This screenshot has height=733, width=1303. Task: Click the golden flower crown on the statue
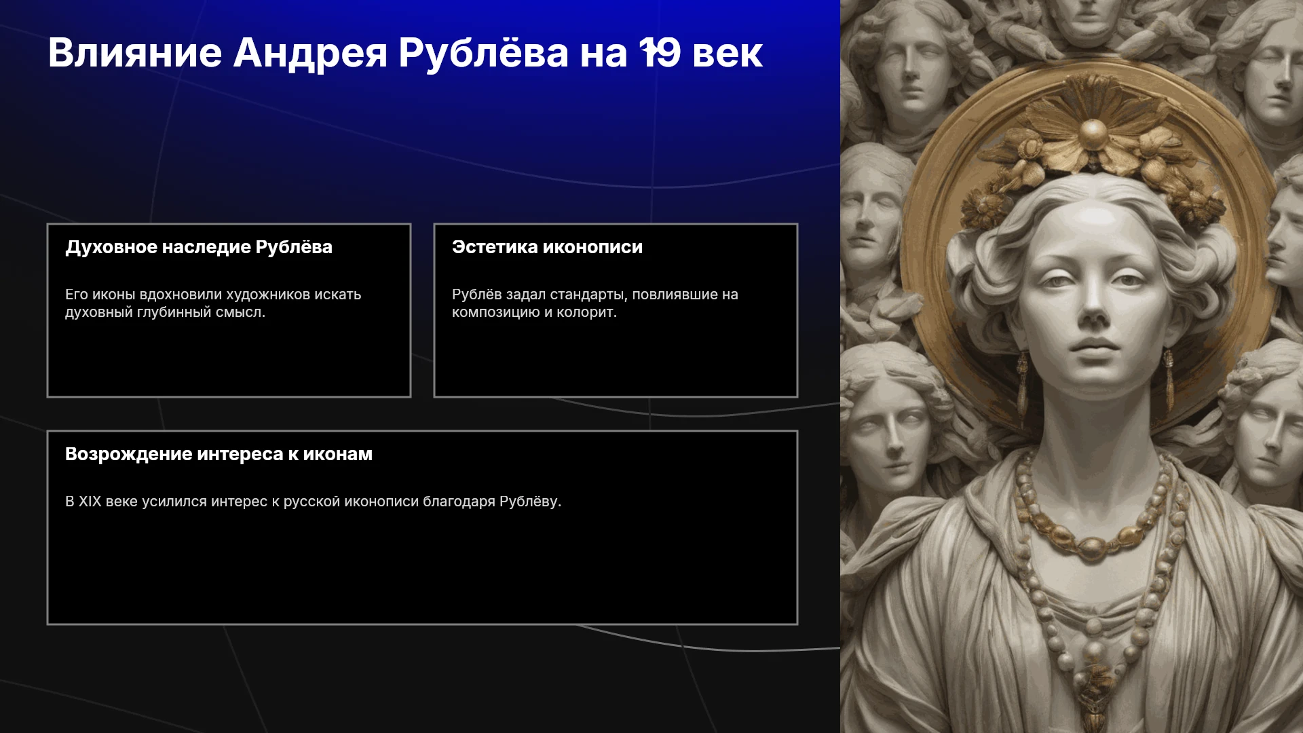[1093, 156]
